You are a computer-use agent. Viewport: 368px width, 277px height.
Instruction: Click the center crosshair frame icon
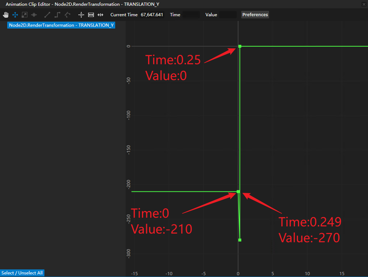(81, 15)
